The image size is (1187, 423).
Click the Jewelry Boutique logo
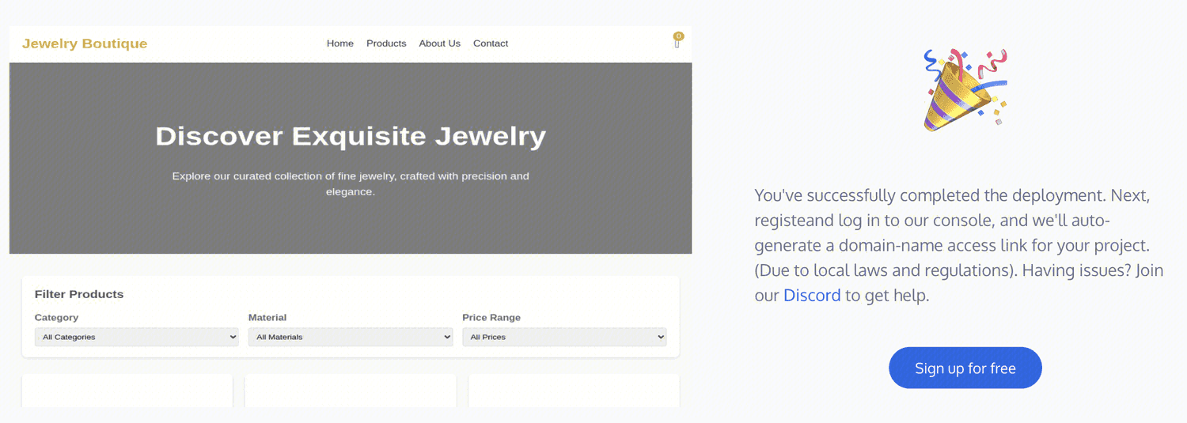pyautogui.click(x=85, y=43)
